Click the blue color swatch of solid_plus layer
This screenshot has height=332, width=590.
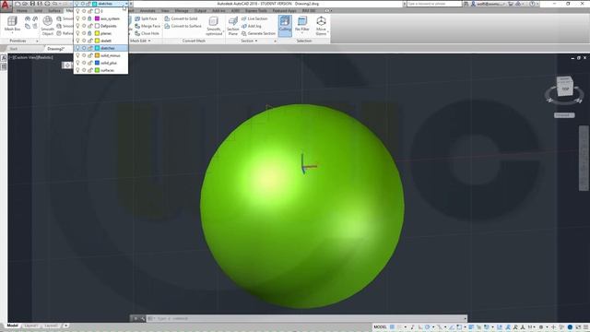point(97,63)
